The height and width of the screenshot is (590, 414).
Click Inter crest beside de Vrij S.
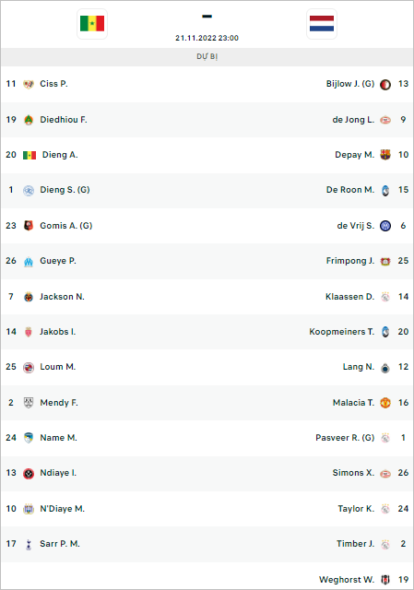pyautogui.click(x=385, y=226)
